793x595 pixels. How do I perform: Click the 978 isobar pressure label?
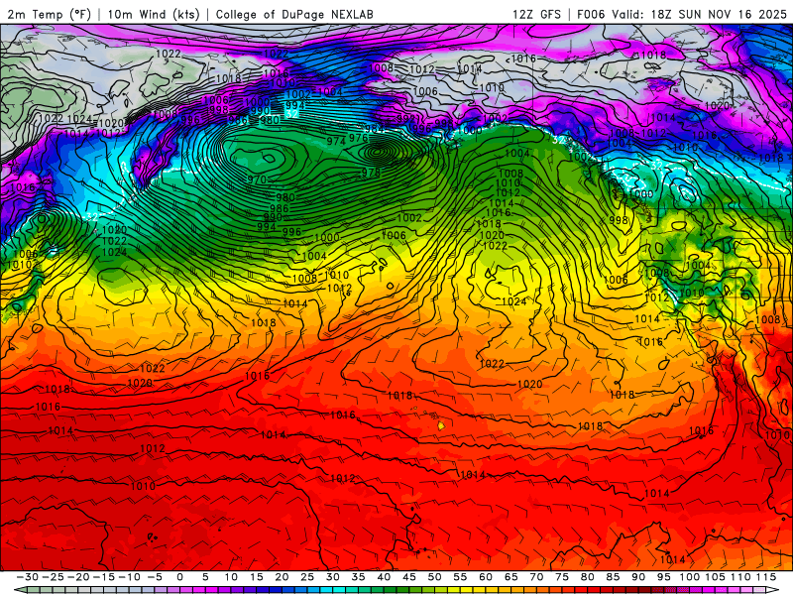click(x=371, y=172)
